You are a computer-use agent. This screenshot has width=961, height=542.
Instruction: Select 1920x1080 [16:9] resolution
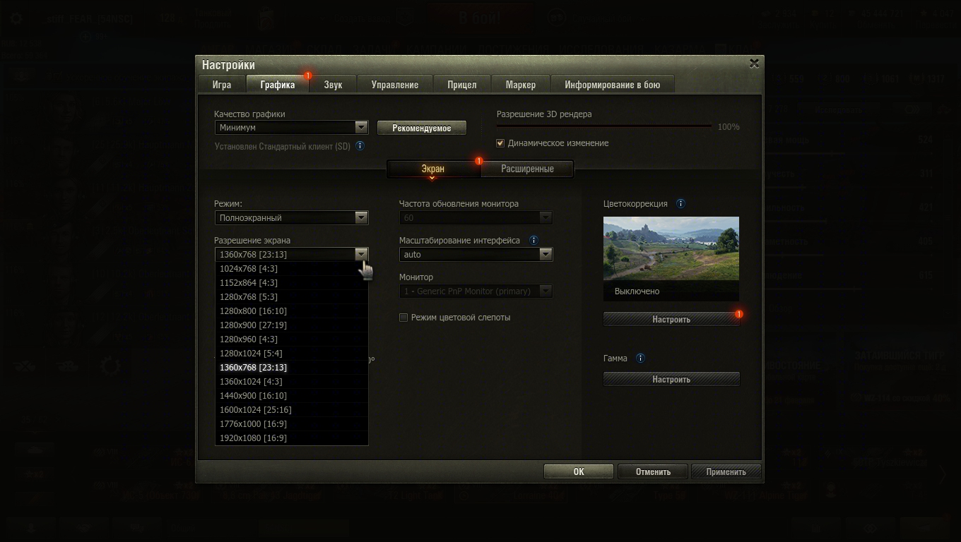[x=253, y=438]
